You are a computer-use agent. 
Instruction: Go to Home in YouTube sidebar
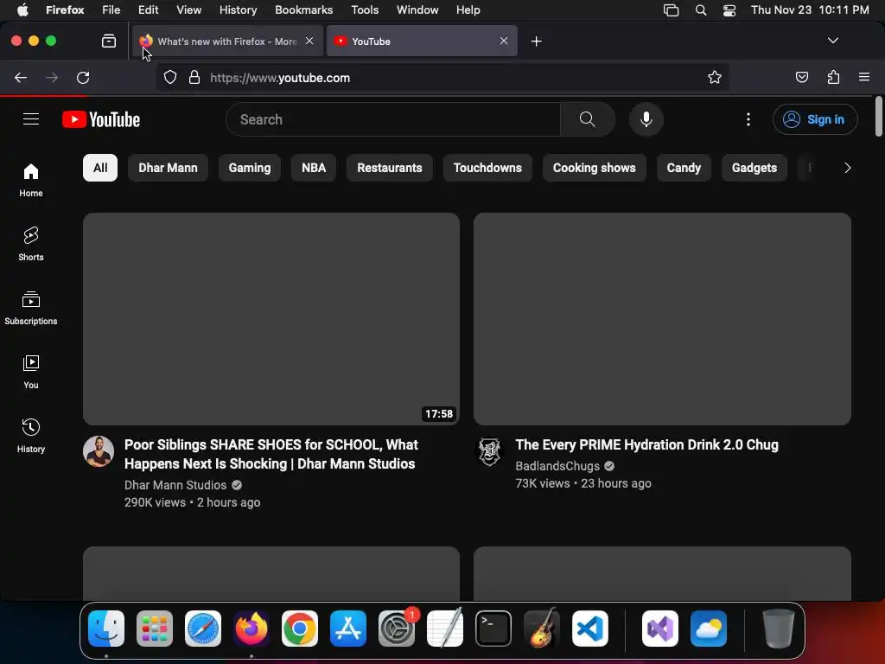click(x=31, y=180)
